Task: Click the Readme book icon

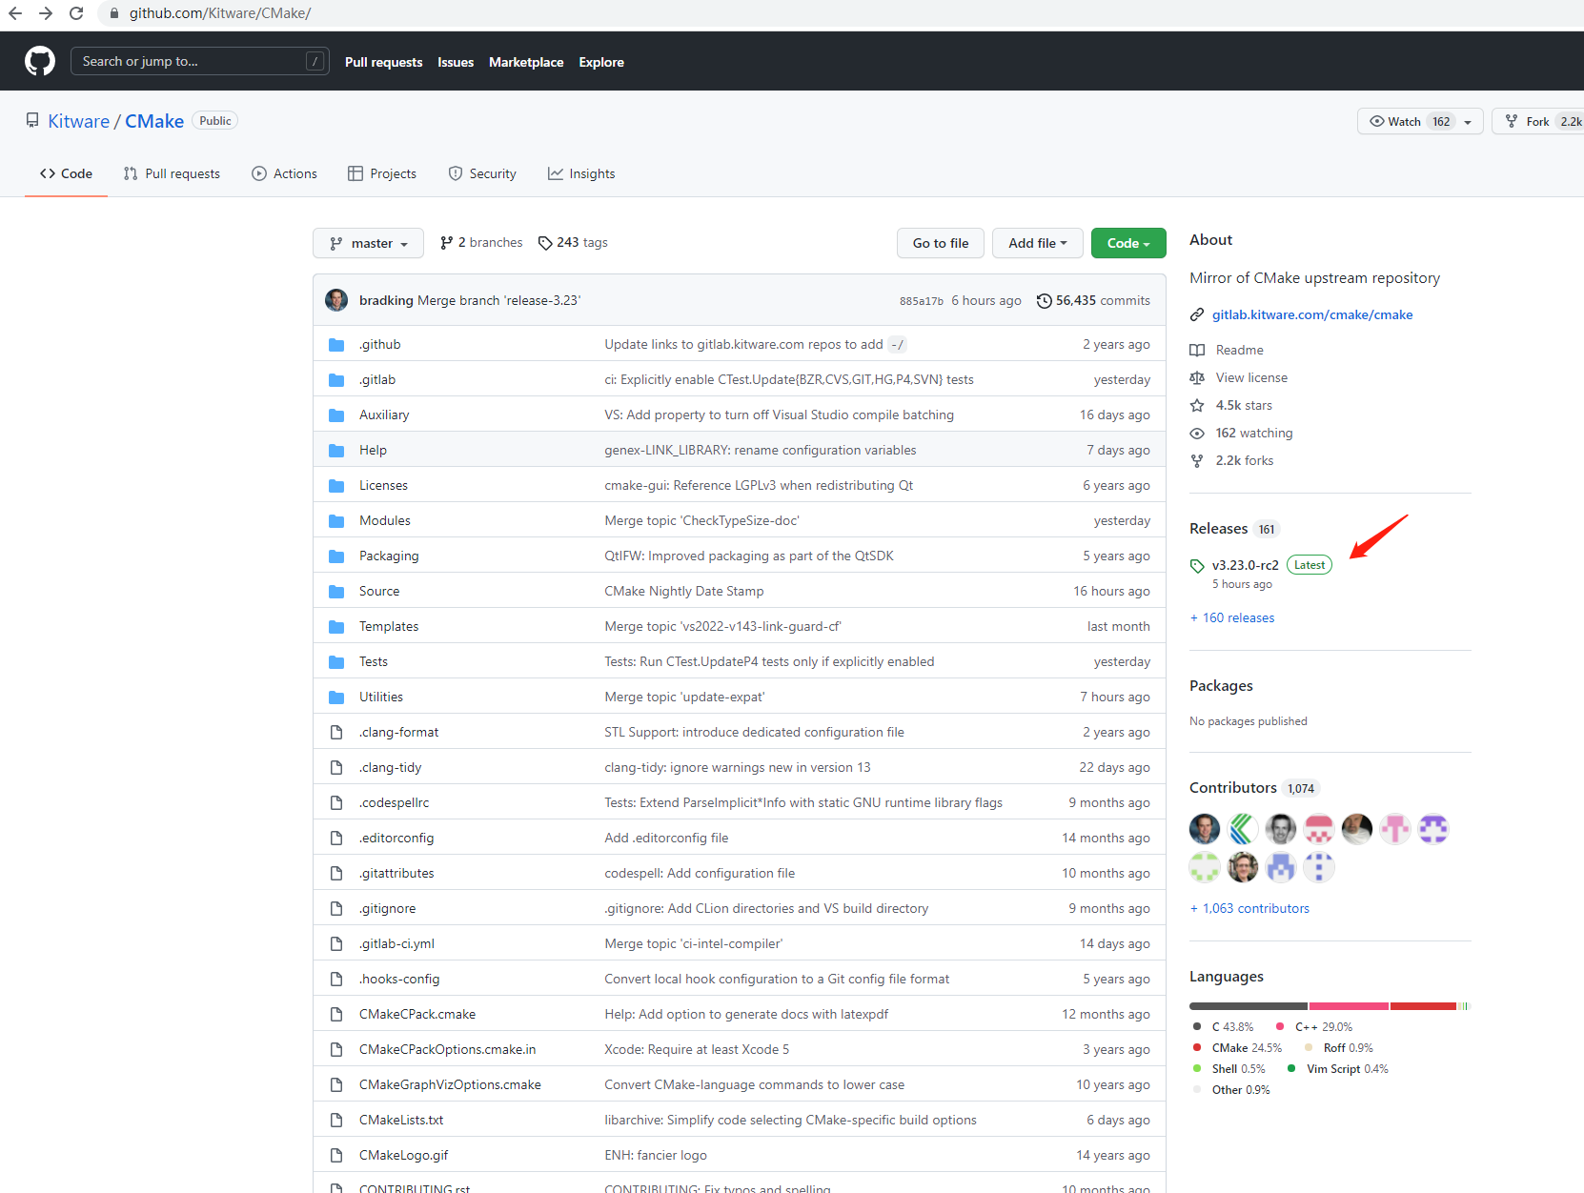Action: click(1197, 351)
